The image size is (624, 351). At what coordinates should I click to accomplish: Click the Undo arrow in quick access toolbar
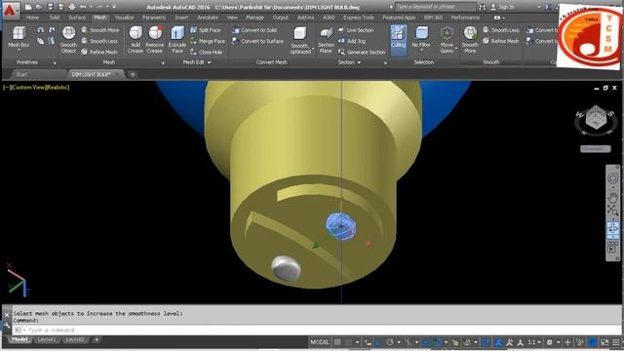83,7
